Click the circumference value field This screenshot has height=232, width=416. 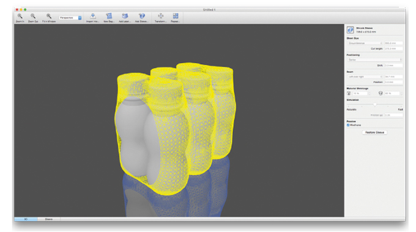(393, 43)
